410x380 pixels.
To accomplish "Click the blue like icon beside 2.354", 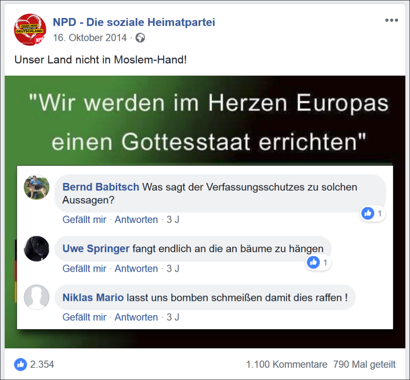I will point(20,364).
